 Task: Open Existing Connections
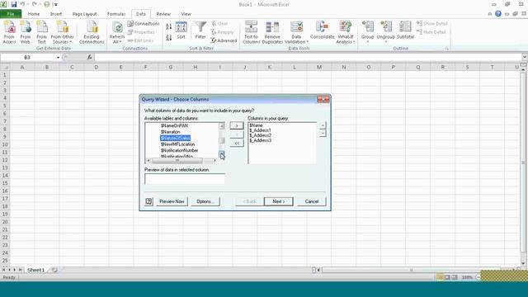point(92,32)
